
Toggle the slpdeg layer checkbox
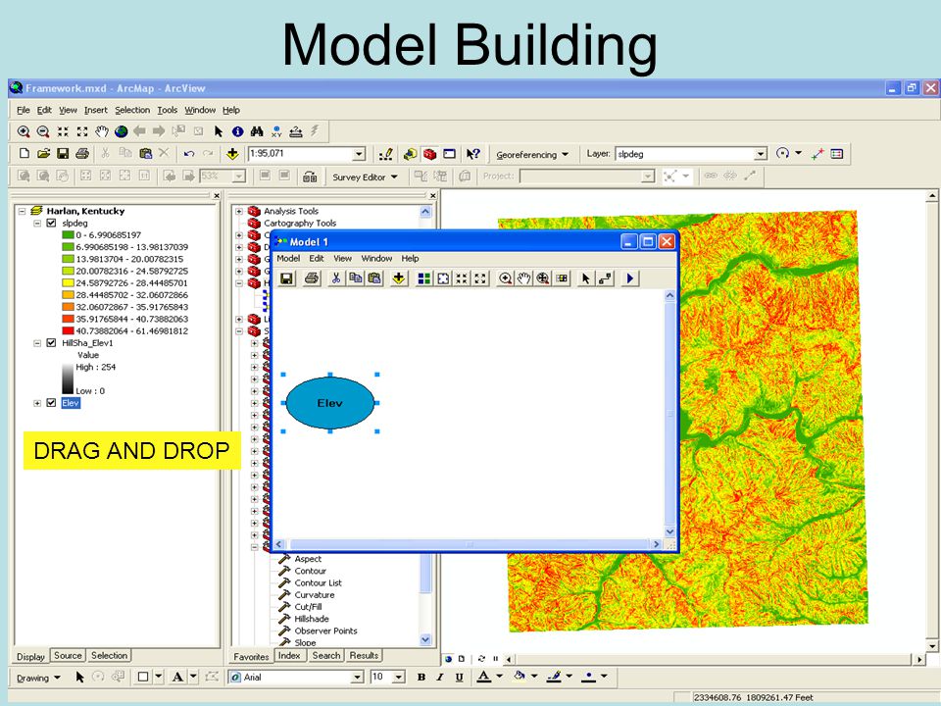coord(52,223)
